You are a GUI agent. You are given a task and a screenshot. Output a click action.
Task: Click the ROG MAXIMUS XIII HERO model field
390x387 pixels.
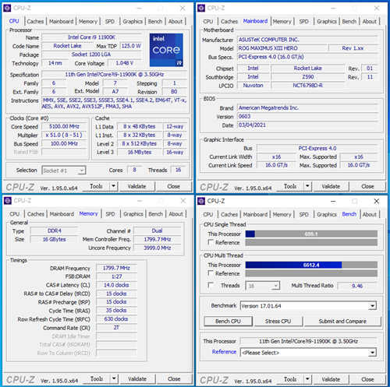point(282,48)
